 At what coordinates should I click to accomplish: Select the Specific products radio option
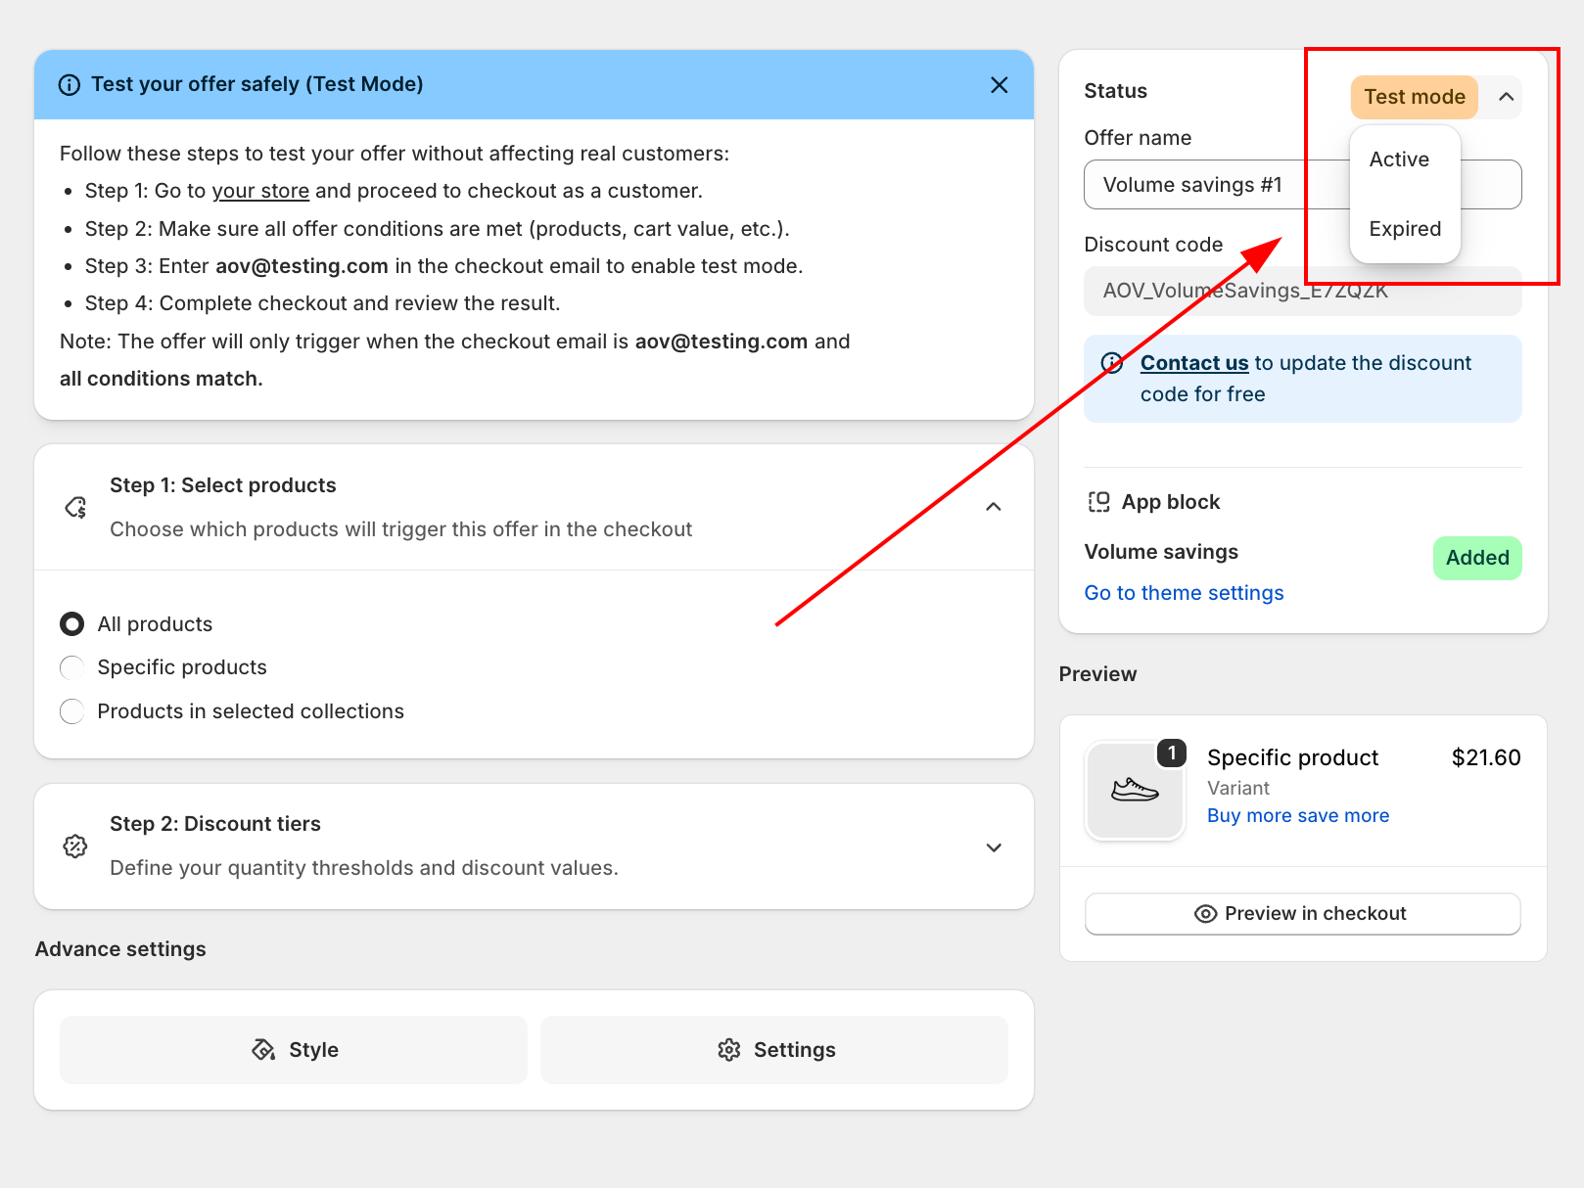tap(71, 667)
